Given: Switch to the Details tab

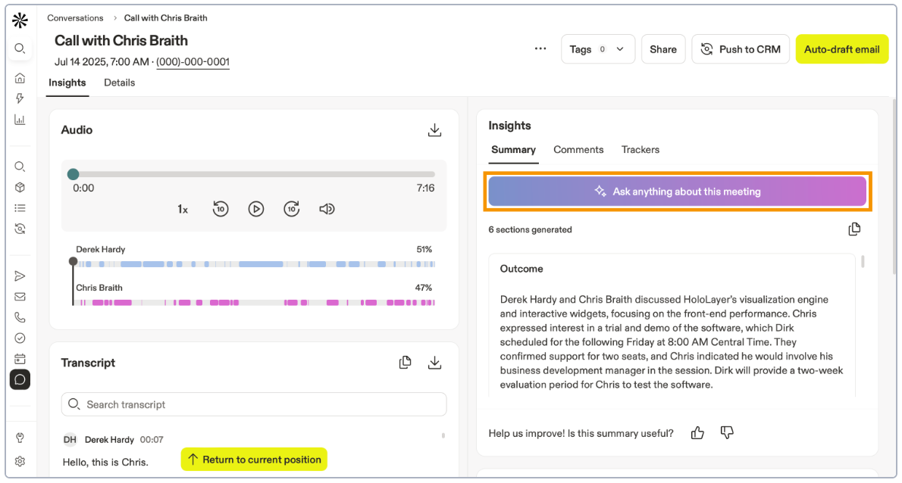Looking at the screenshot, I should tap(119, 83).
